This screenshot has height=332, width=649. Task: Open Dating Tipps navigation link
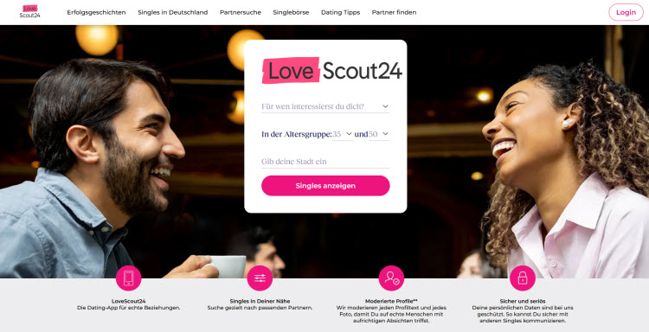pos(341,12)
